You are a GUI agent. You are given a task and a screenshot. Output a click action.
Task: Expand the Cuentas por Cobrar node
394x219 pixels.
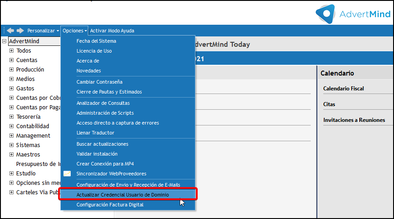(11, 98)
